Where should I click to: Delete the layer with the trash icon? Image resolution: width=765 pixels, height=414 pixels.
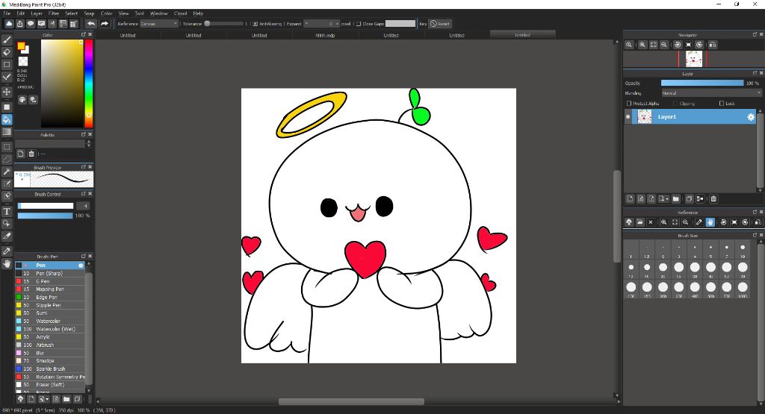coord(713,198)
